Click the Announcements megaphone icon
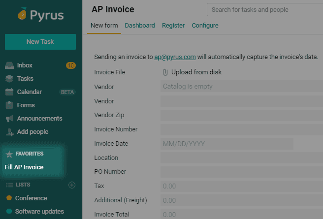The width and height of the screenshot is (323, 219). click(x=9, y=119)
